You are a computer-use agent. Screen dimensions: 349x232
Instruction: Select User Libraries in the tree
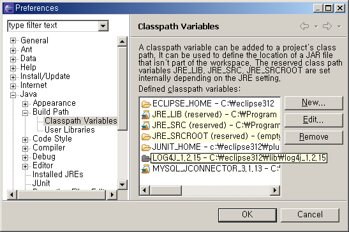pyautogui.click(x=70, y=129)
